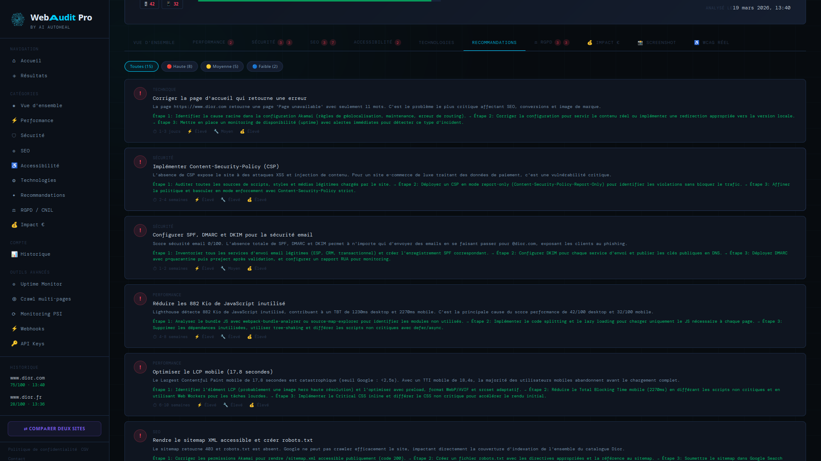Image resolution: width=821 pixels, height=461 pixels.
Task: Select the www.dior.fr history entry
Action: pos(26,397)
